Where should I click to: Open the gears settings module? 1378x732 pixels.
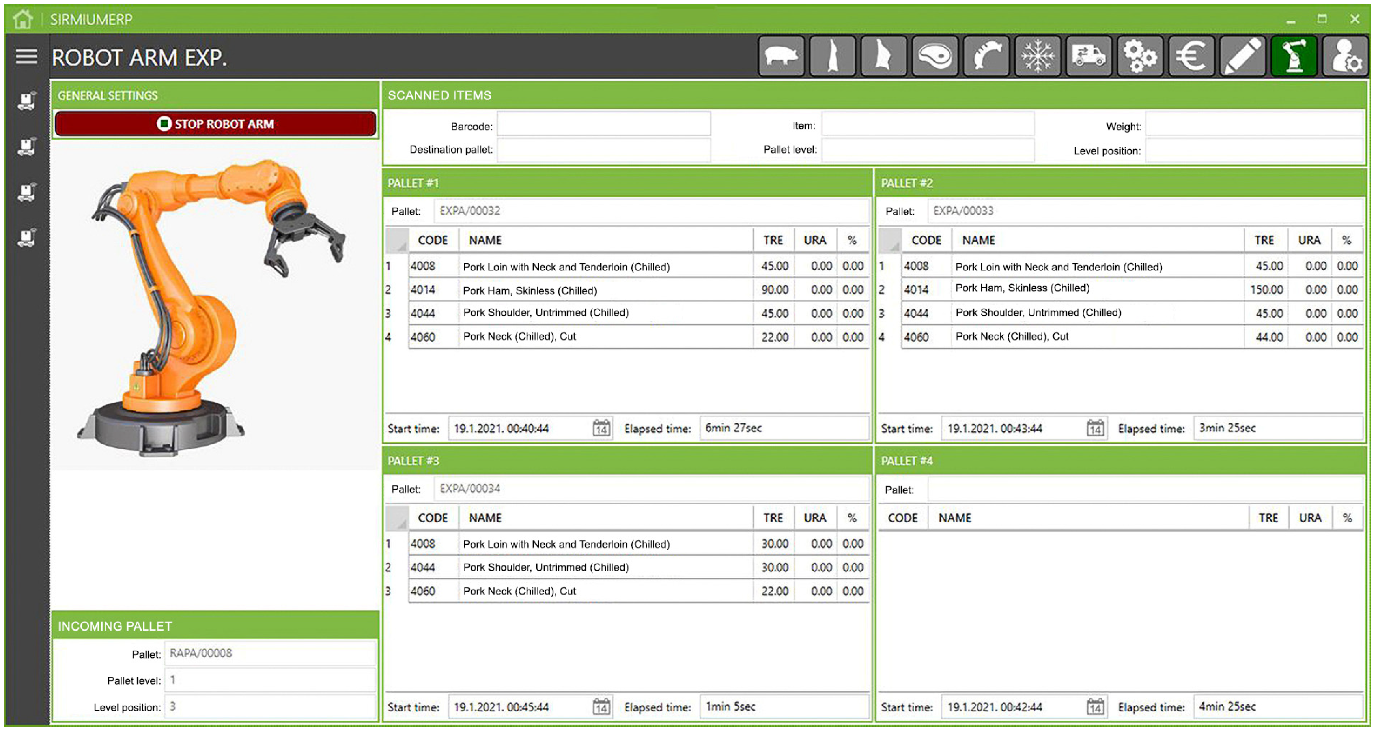click(x=1141, y=56)
